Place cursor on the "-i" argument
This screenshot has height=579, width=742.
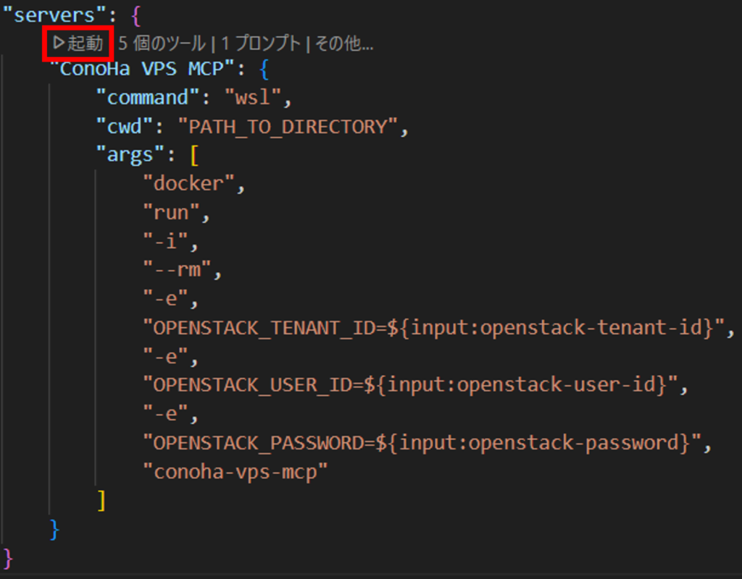[166, 241]
